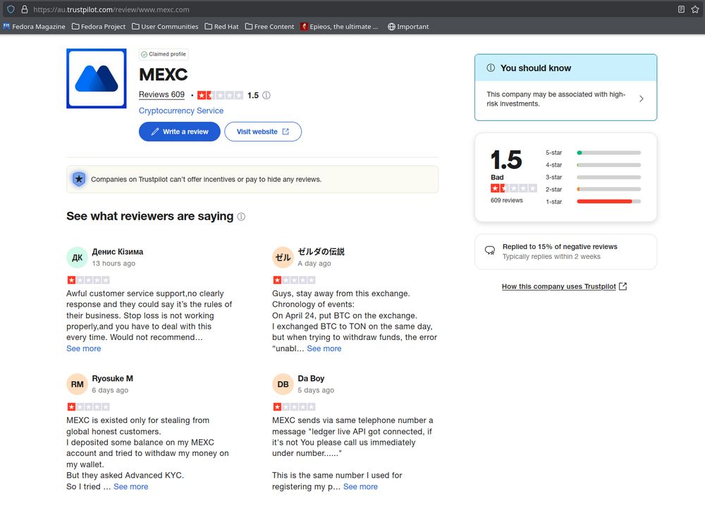Image resolution: width=705 pixels, height=506 pixels.
Task: Click the '13 hours ago' timestamp
Action: tap(114, 263)
